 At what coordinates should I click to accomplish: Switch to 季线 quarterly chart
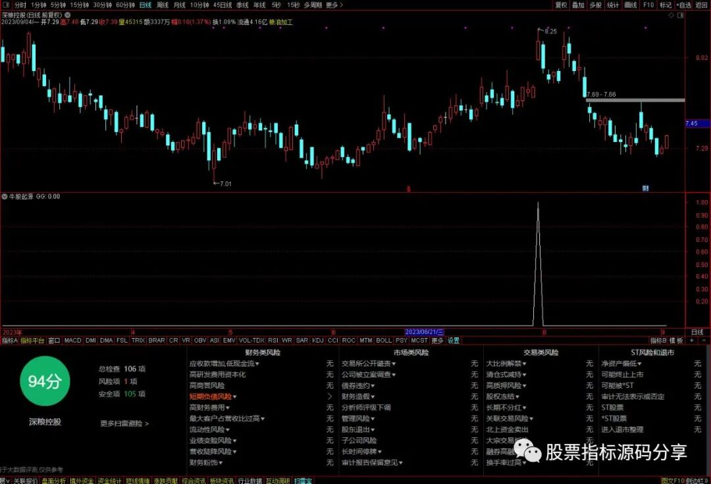pos(242,5)
